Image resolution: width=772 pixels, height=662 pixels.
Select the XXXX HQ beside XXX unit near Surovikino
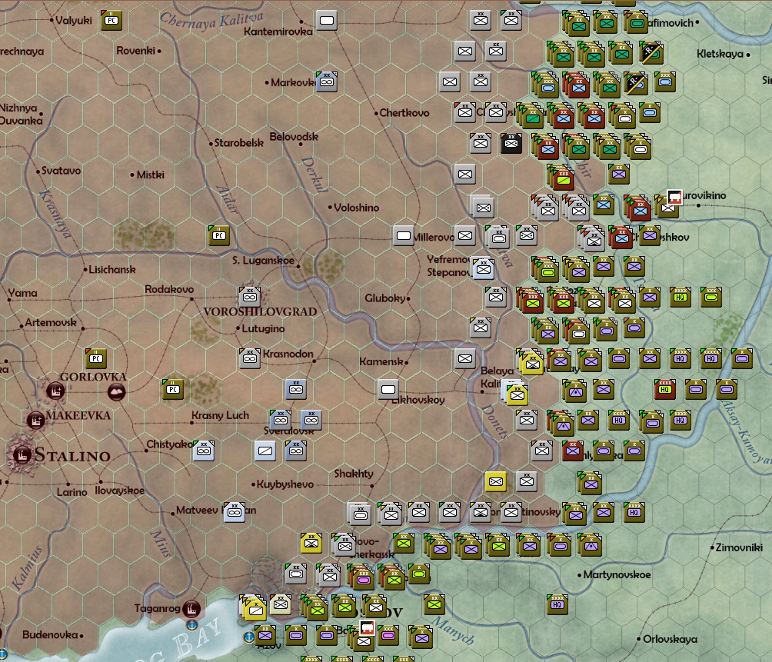680,297
